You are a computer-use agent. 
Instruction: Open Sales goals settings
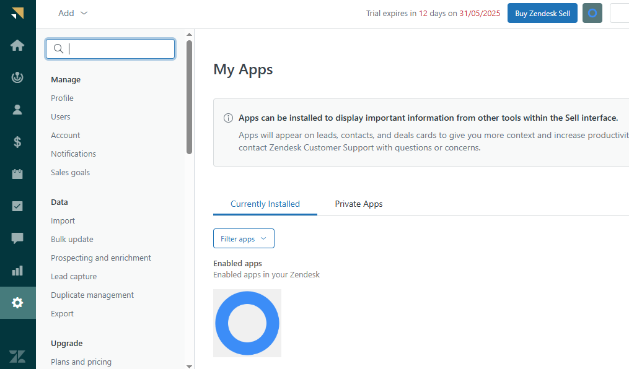70,172
